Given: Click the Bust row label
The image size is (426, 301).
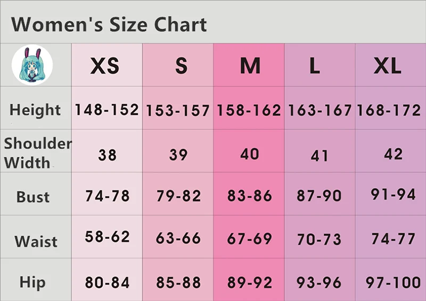Looking at the screenshot, I should (x=33, y=197).
